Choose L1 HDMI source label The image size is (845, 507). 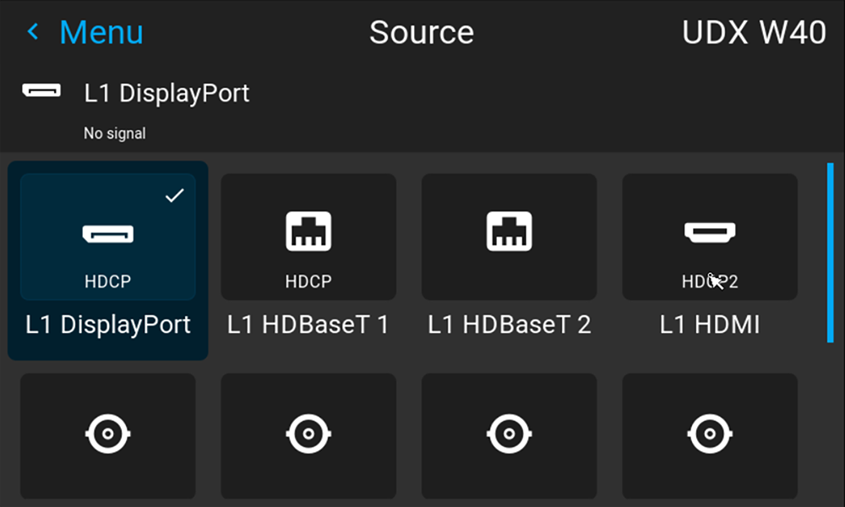(x=710, y=324)
